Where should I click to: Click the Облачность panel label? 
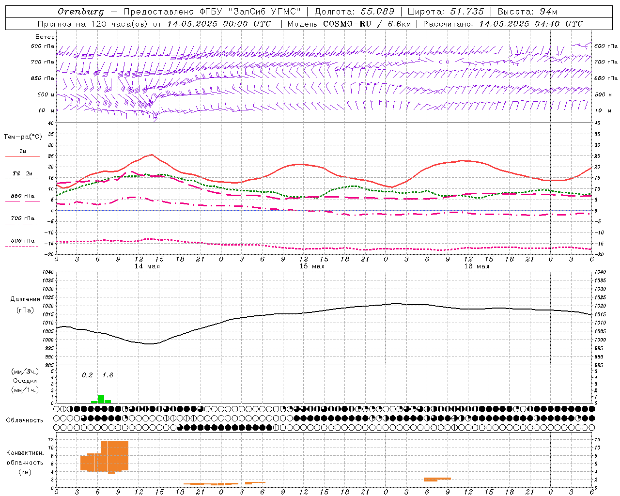point(25,420)
